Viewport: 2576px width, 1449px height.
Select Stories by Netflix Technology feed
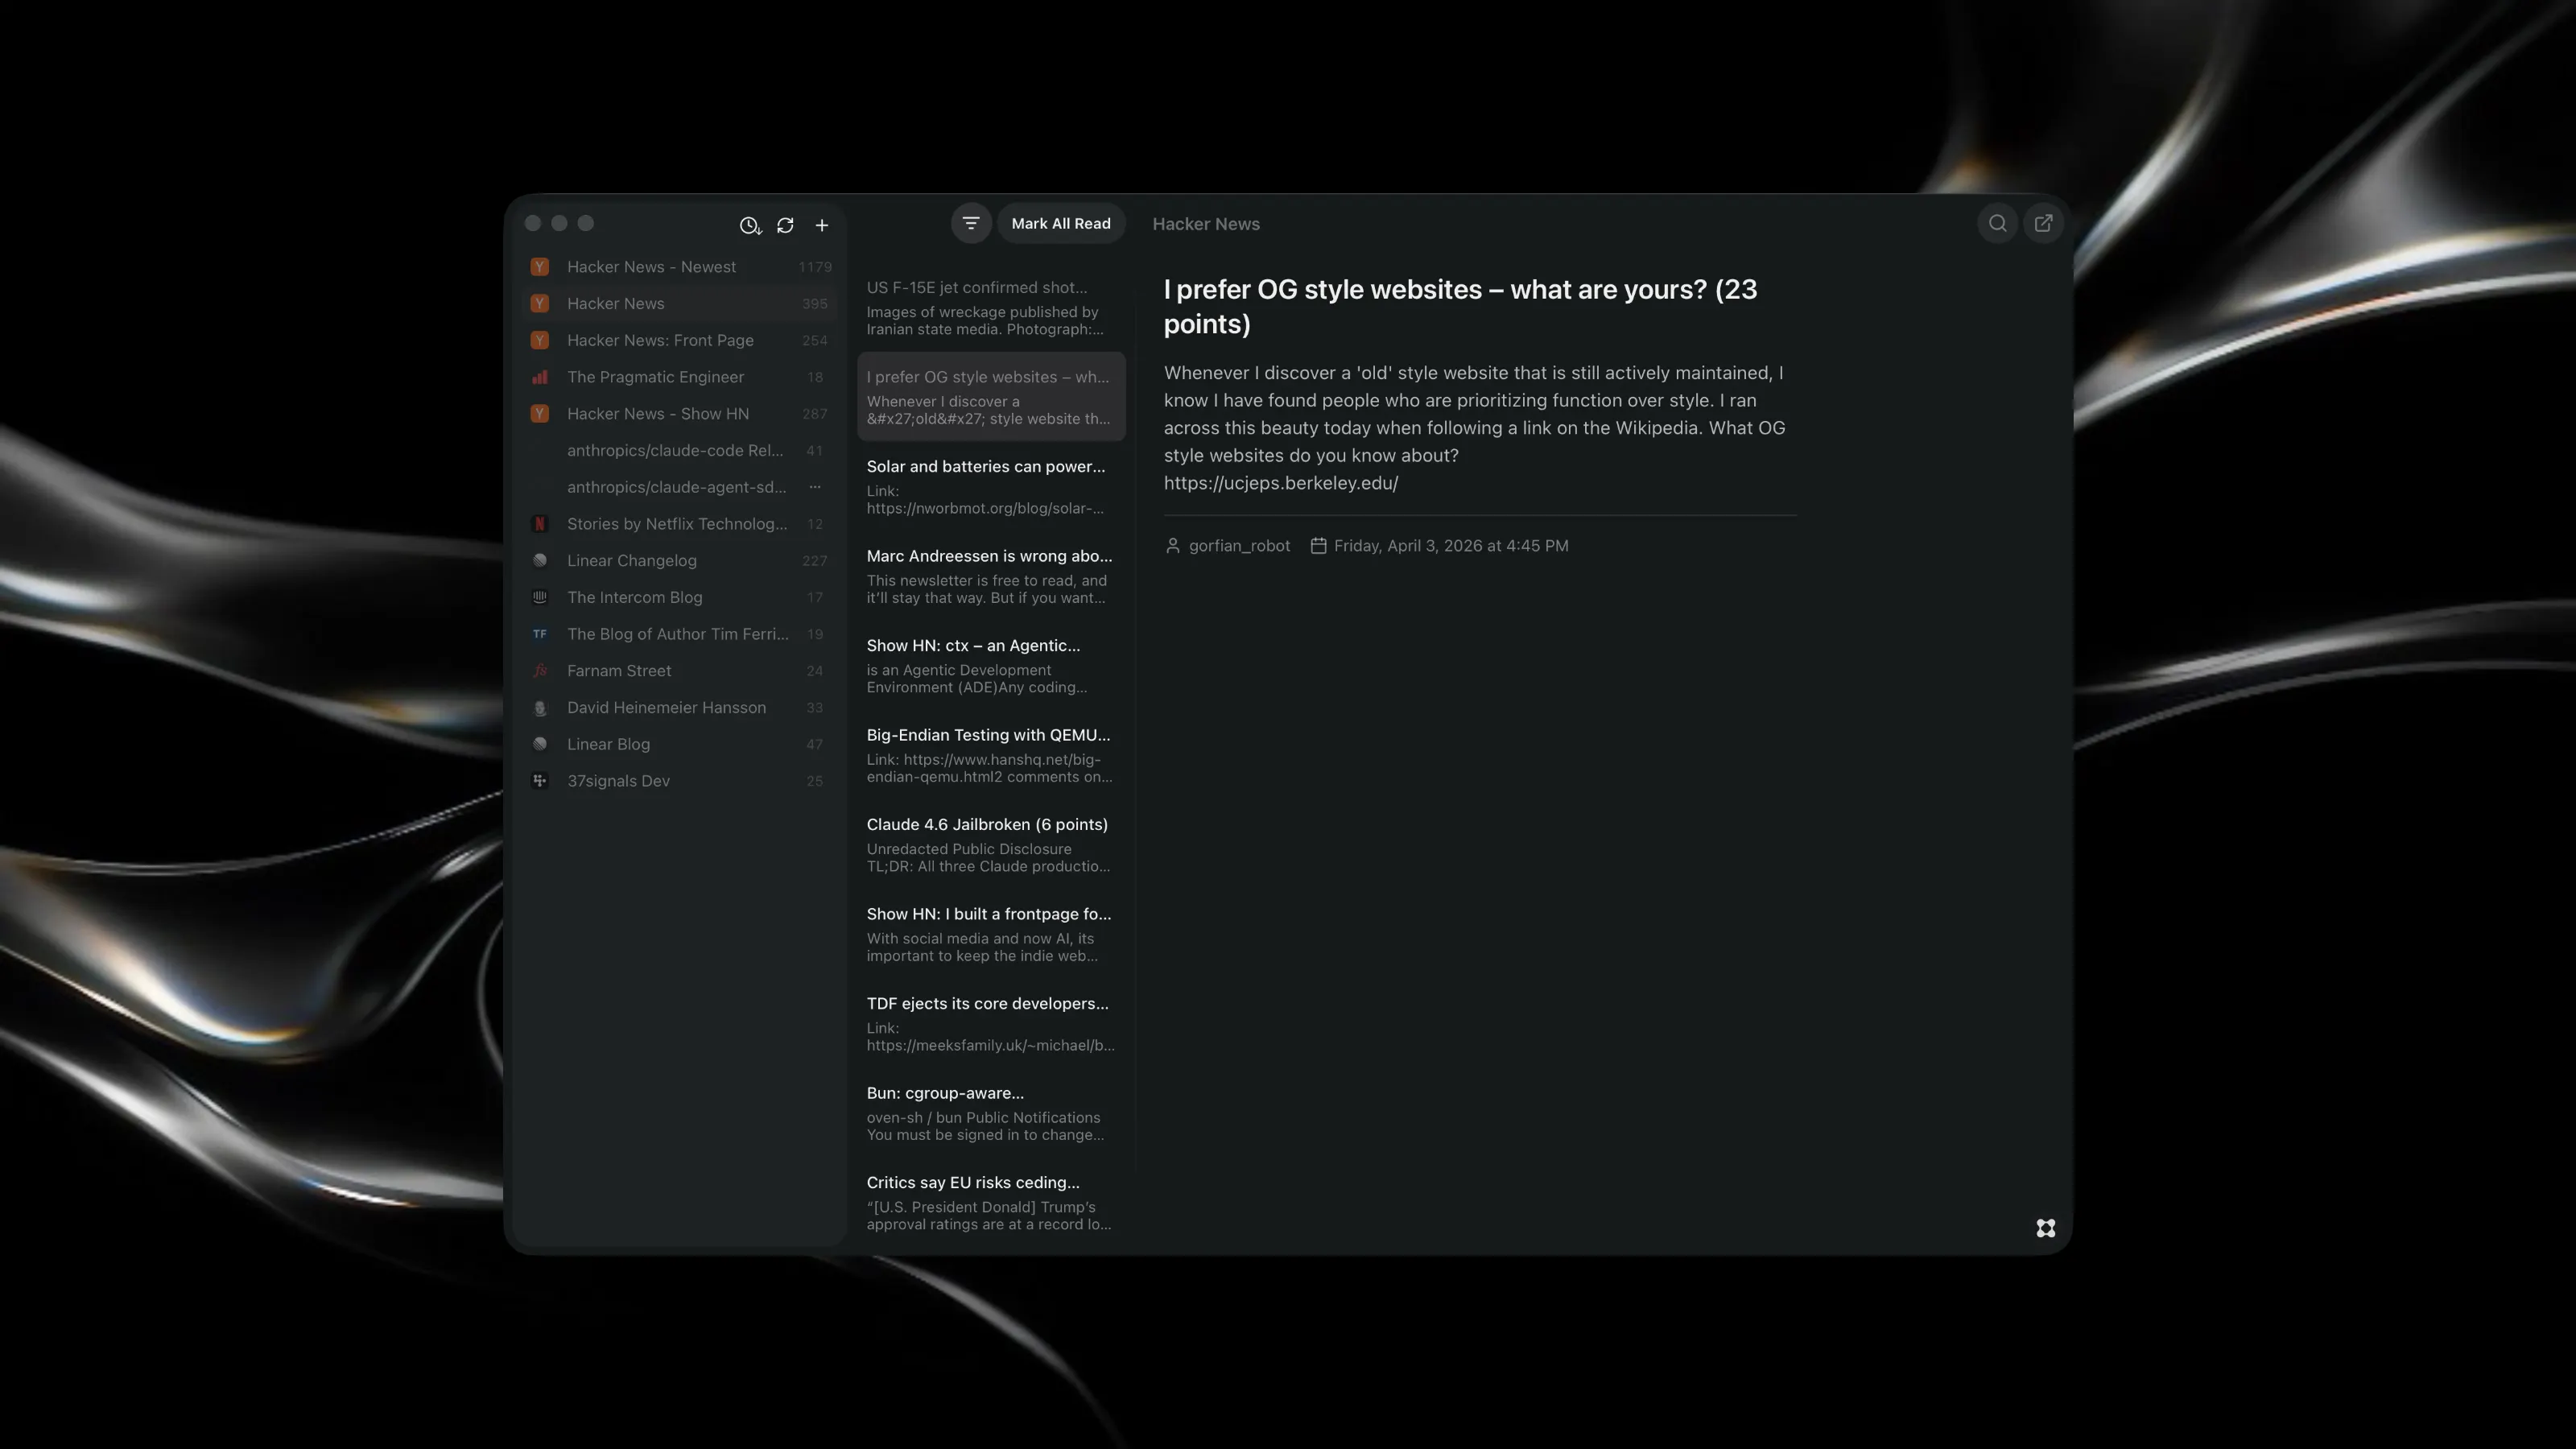point(680,524)
